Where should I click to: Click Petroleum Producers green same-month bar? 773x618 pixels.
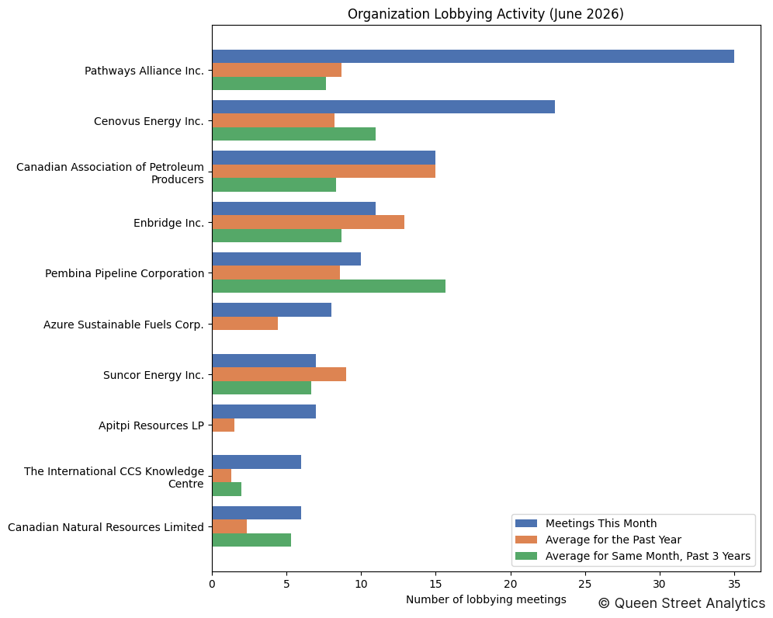coord(274,185)
